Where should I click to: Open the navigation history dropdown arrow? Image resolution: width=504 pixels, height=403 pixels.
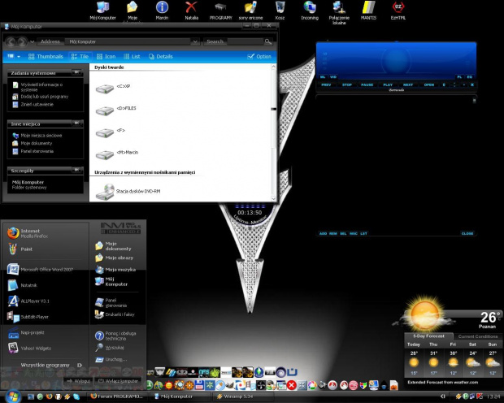tap(33, 41)
